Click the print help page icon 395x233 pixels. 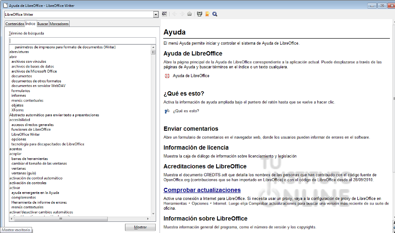[x=199, y=14]
